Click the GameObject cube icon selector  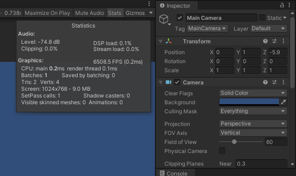click(x=165, y=20)
